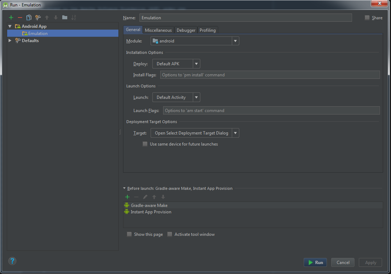391x274 pixels.
Task: Expand the Defaults tree node
Action: [10, 41]
